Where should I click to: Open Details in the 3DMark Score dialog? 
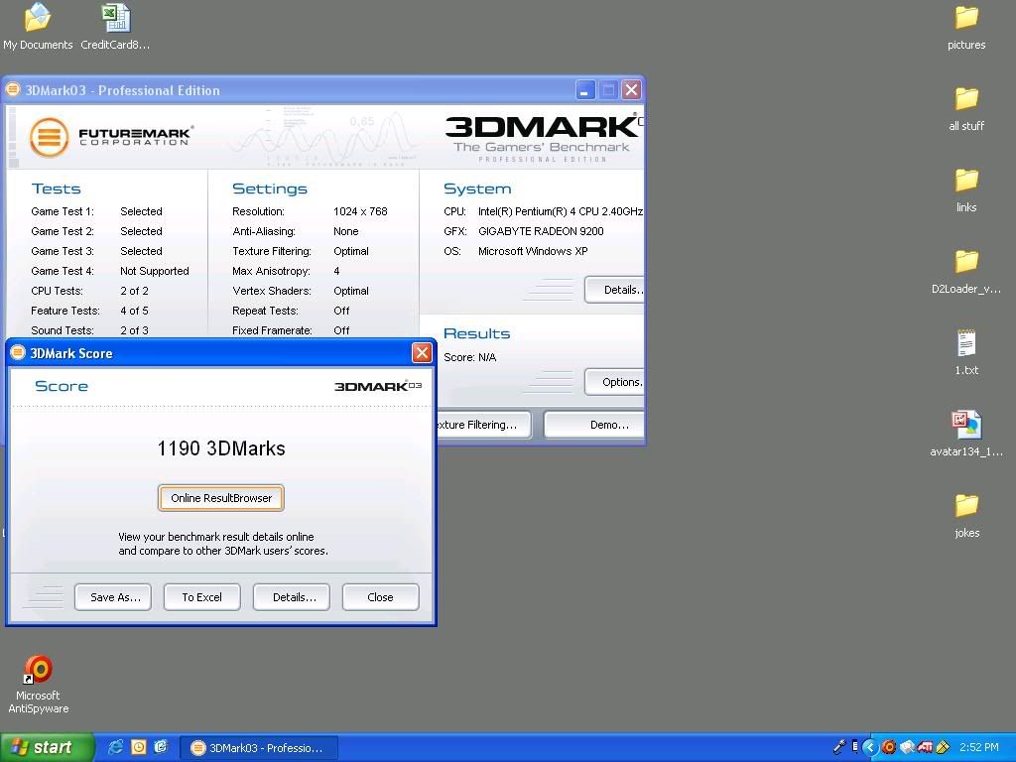click(292, 597)
